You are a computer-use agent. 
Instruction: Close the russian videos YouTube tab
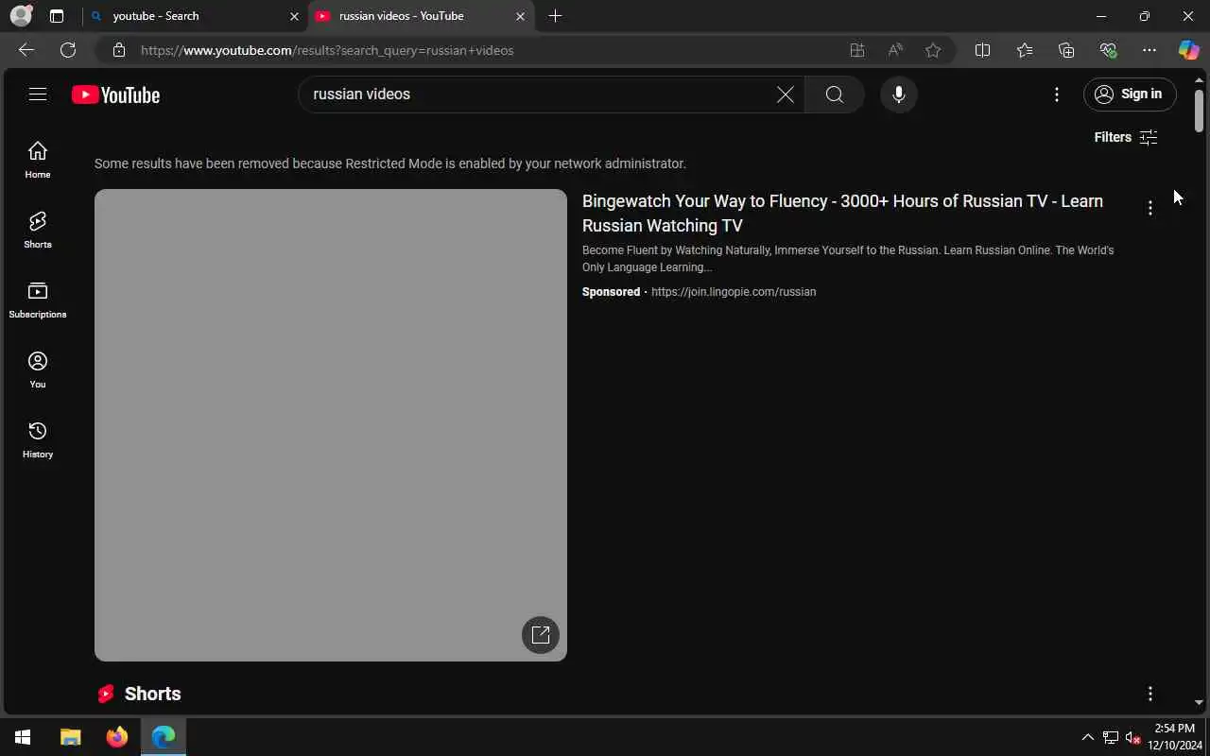click(520, 16)
